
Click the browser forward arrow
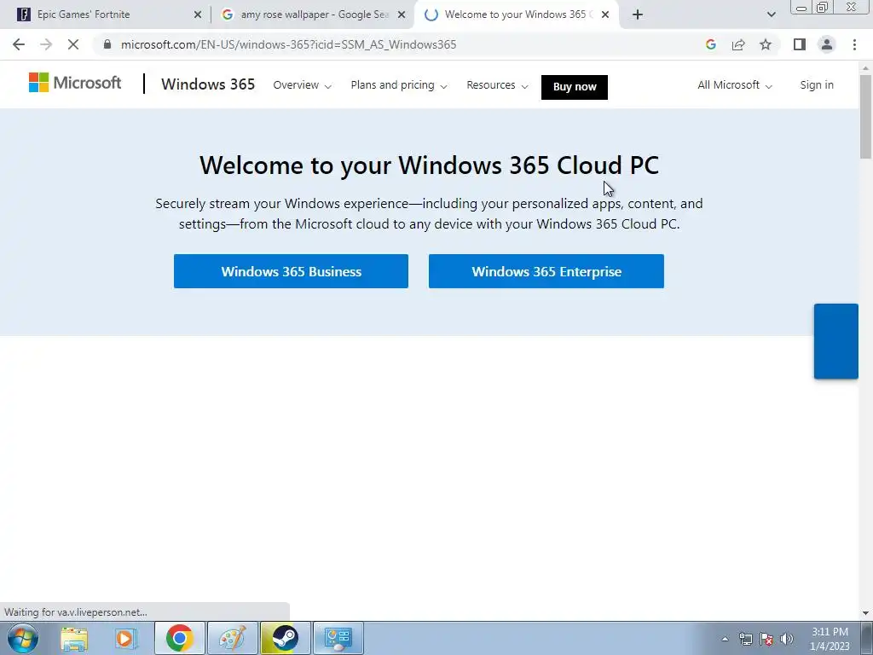tap(46, 44)
